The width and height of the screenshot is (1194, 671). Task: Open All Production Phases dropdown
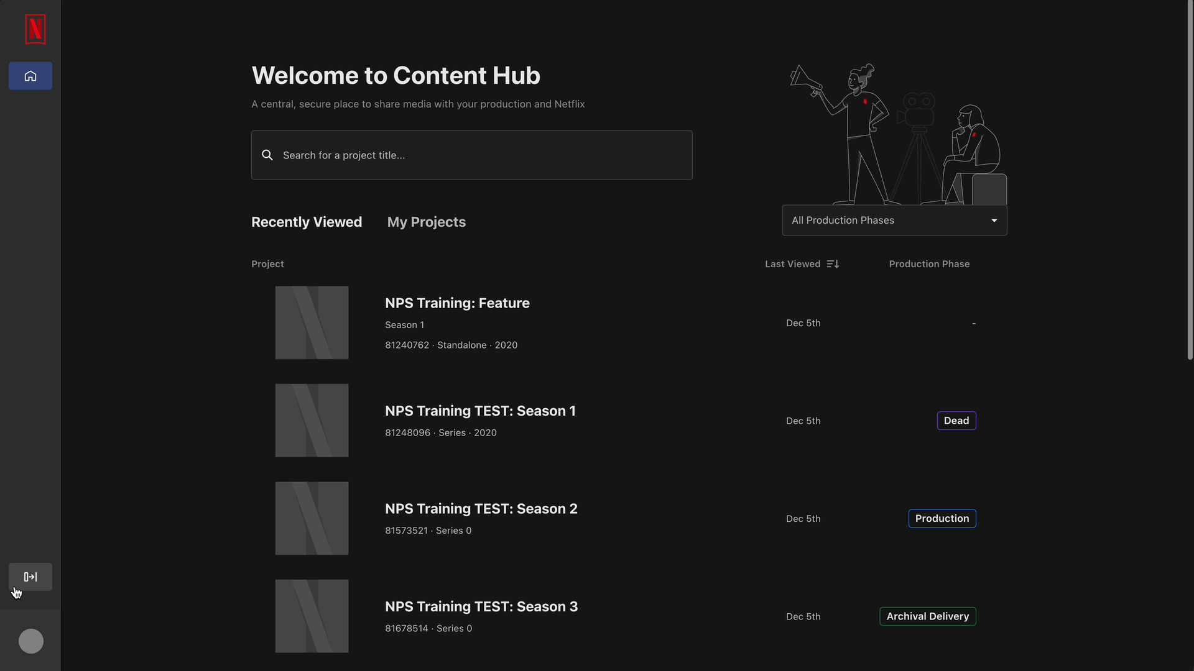894,221
